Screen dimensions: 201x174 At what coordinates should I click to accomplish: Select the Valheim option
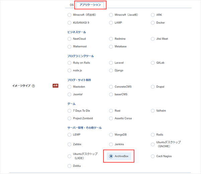click(x=153, y=111)
